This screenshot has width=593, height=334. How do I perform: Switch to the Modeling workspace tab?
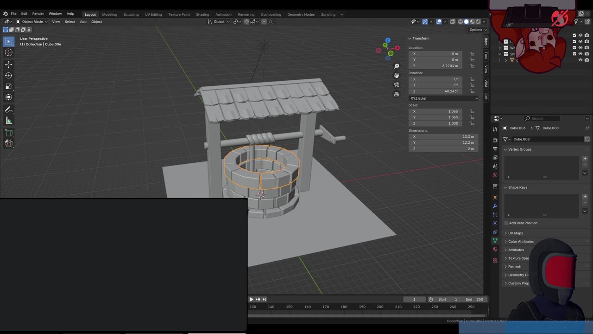coord(109,14)
